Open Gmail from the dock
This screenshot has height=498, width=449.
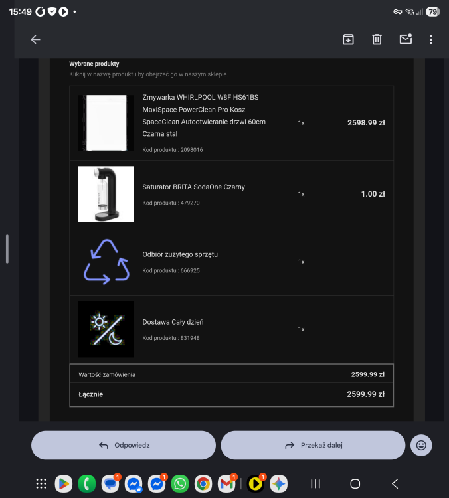(x=226, y=483)
